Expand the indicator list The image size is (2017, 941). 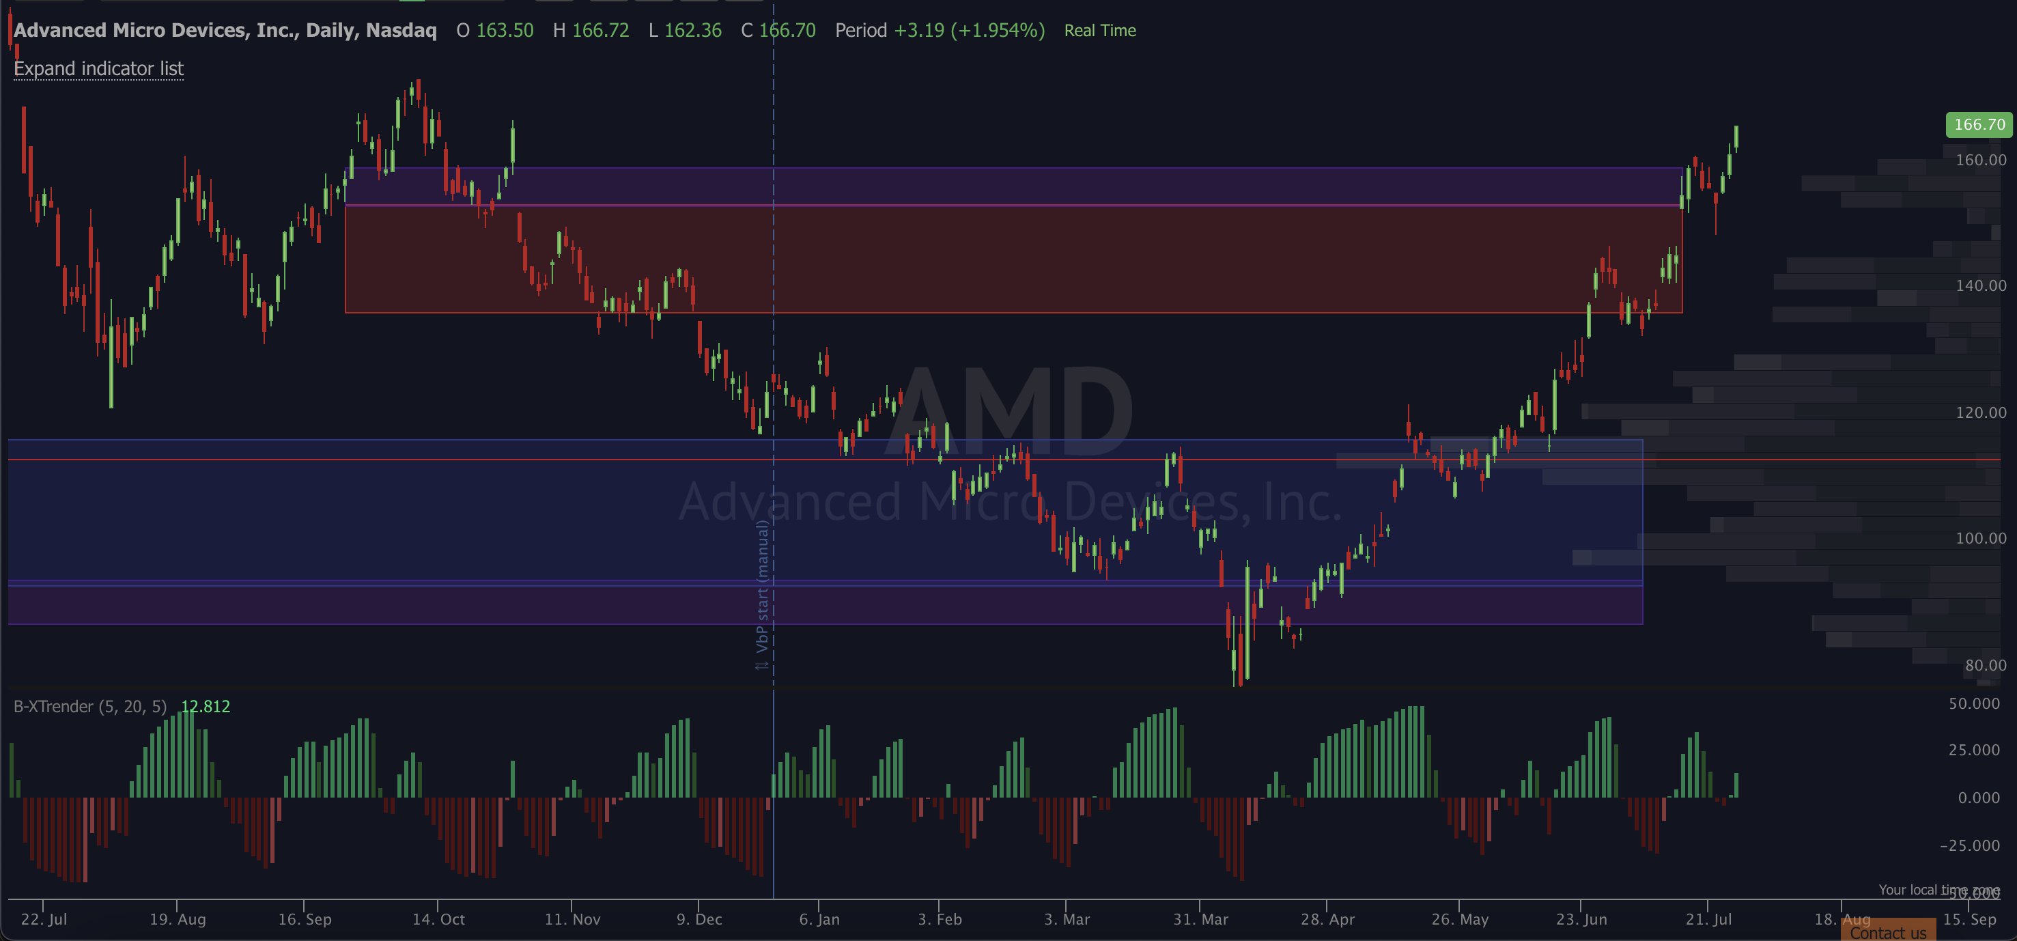[98, 69]
